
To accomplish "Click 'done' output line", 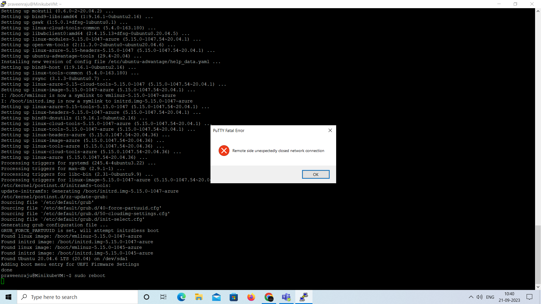I will click(x=6, y=270).
